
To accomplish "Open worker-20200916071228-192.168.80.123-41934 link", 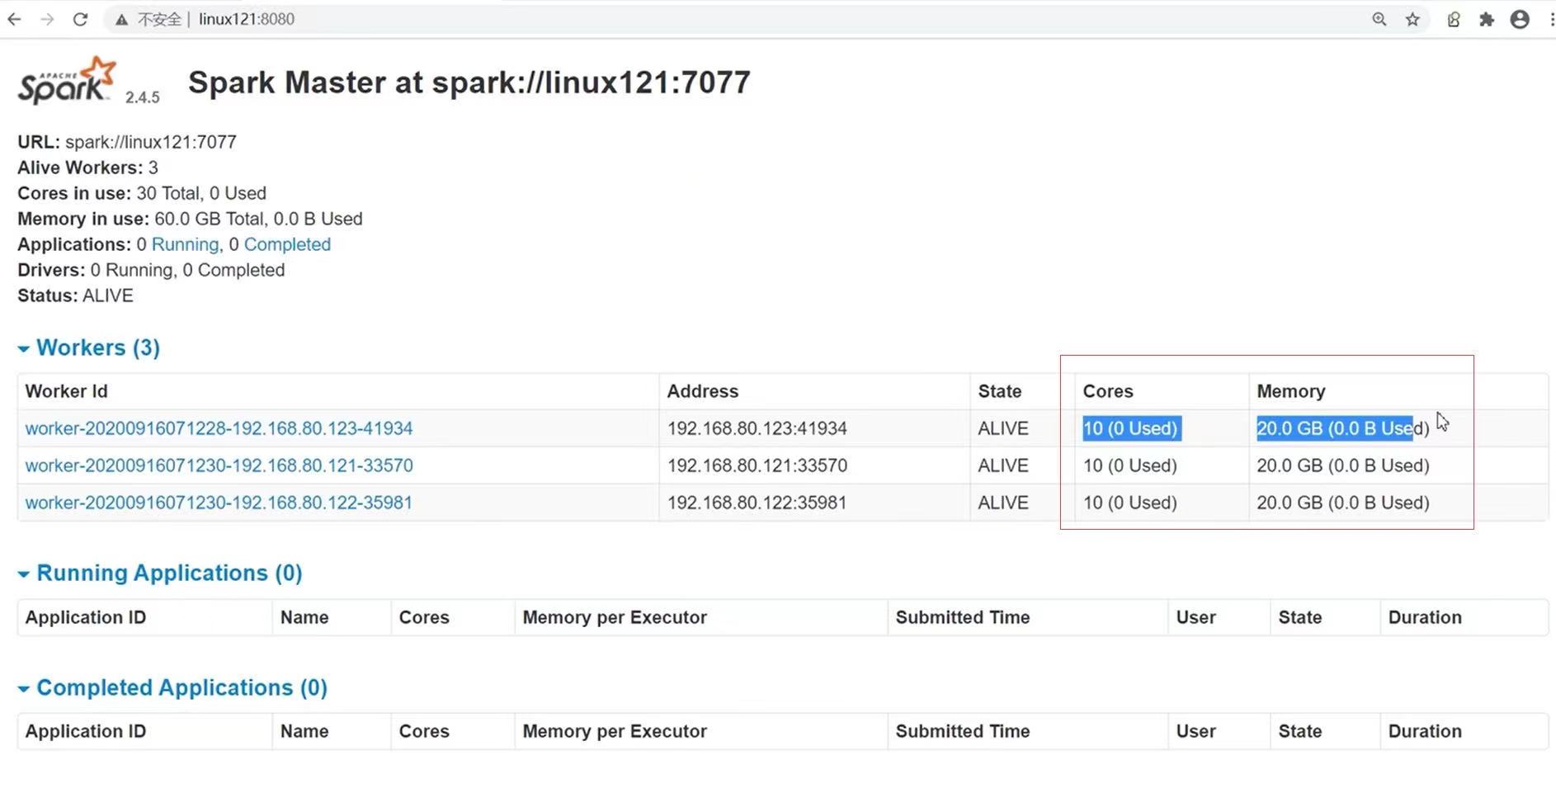I will tap(219, 428).
